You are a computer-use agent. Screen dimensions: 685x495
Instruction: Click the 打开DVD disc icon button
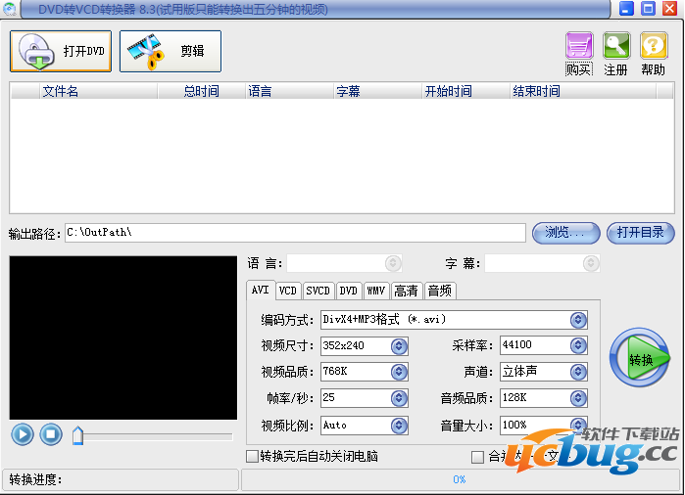61,51
